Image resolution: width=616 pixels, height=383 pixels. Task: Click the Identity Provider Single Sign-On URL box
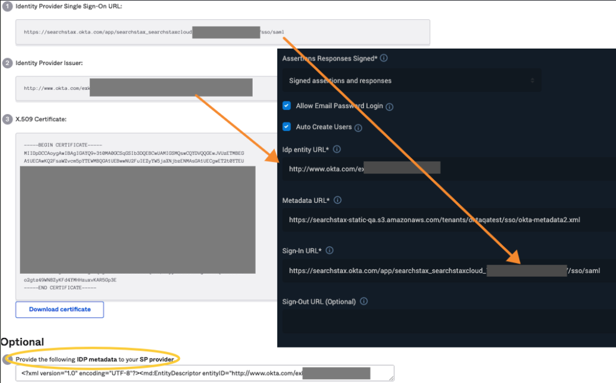coord(223,32)
